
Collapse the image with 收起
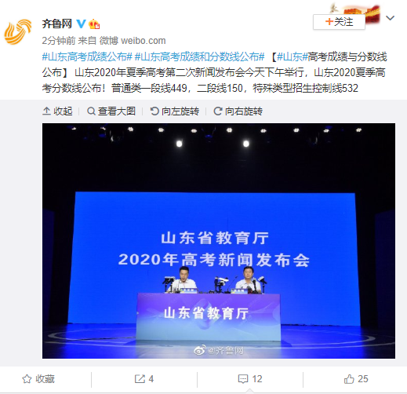pyautogui.click(x=57, y=111)
